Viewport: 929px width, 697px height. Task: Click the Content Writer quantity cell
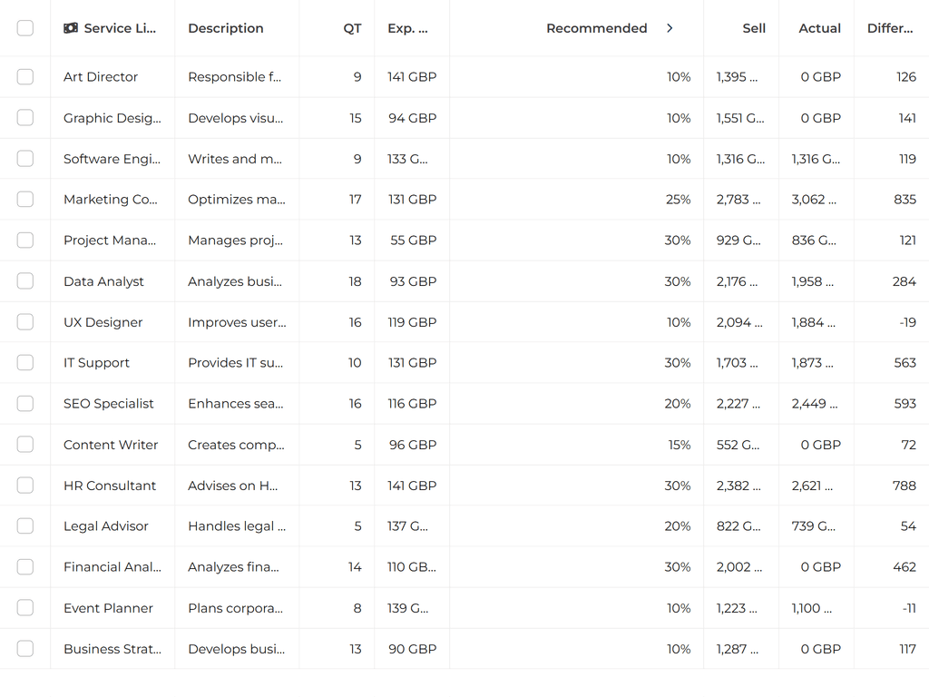357,445
